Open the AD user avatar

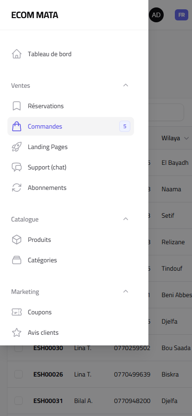click(156, 15)
